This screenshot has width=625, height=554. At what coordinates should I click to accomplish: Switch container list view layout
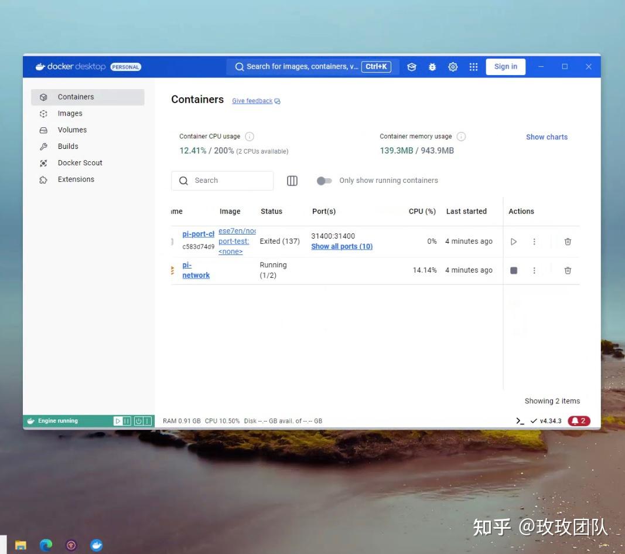tap(292, 181)
